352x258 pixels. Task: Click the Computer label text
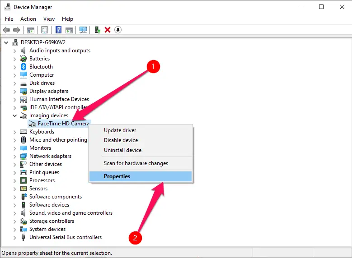pyautogui.click(x=42, y=75)
